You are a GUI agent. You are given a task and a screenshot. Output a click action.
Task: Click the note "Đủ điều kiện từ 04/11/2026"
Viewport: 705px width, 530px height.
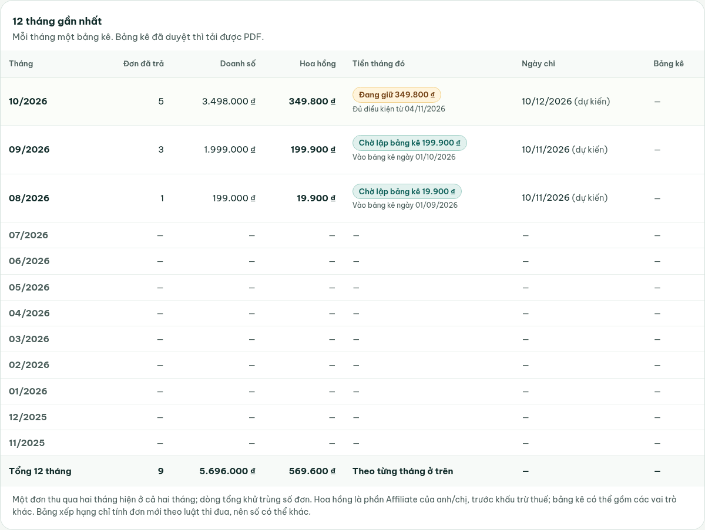click(399, 109)
